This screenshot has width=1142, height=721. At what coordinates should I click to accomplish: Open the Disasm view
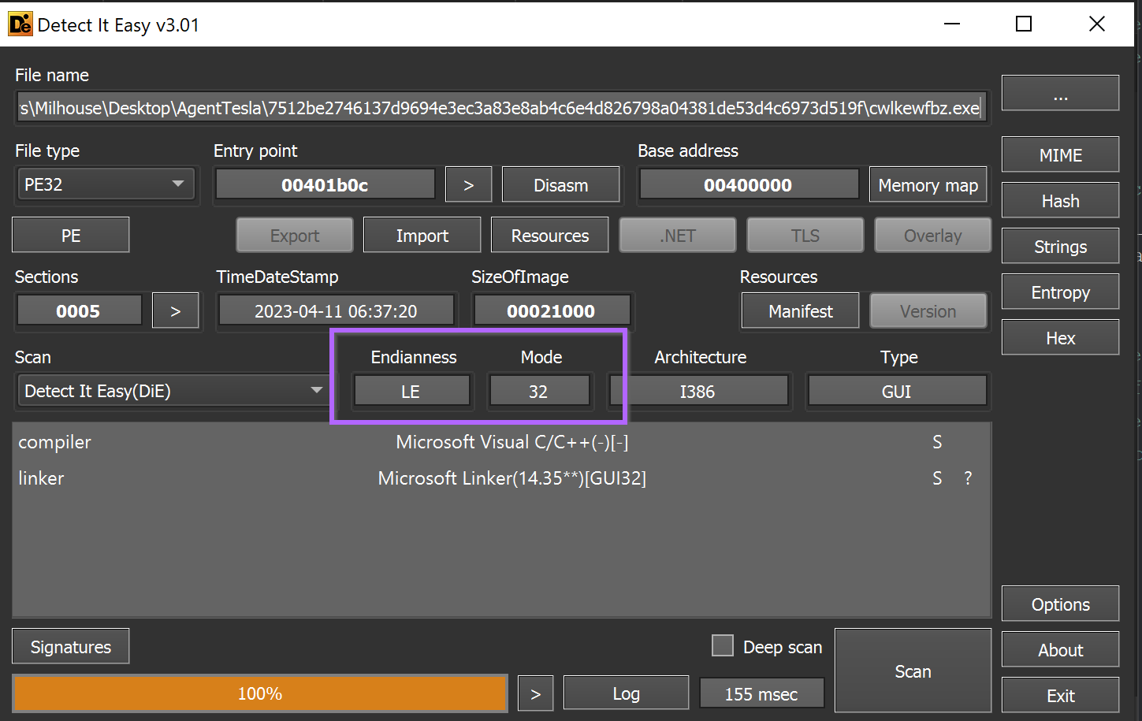click(x=560, y=184)
